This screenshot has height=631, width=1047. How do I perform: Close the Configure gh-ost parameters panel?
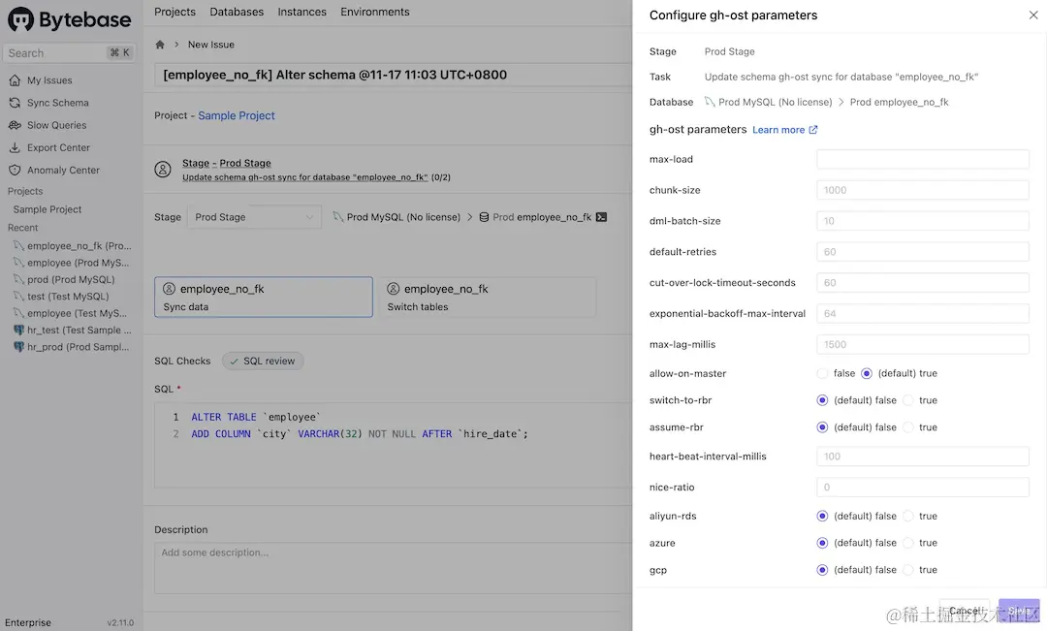(x=1033, y=16)
